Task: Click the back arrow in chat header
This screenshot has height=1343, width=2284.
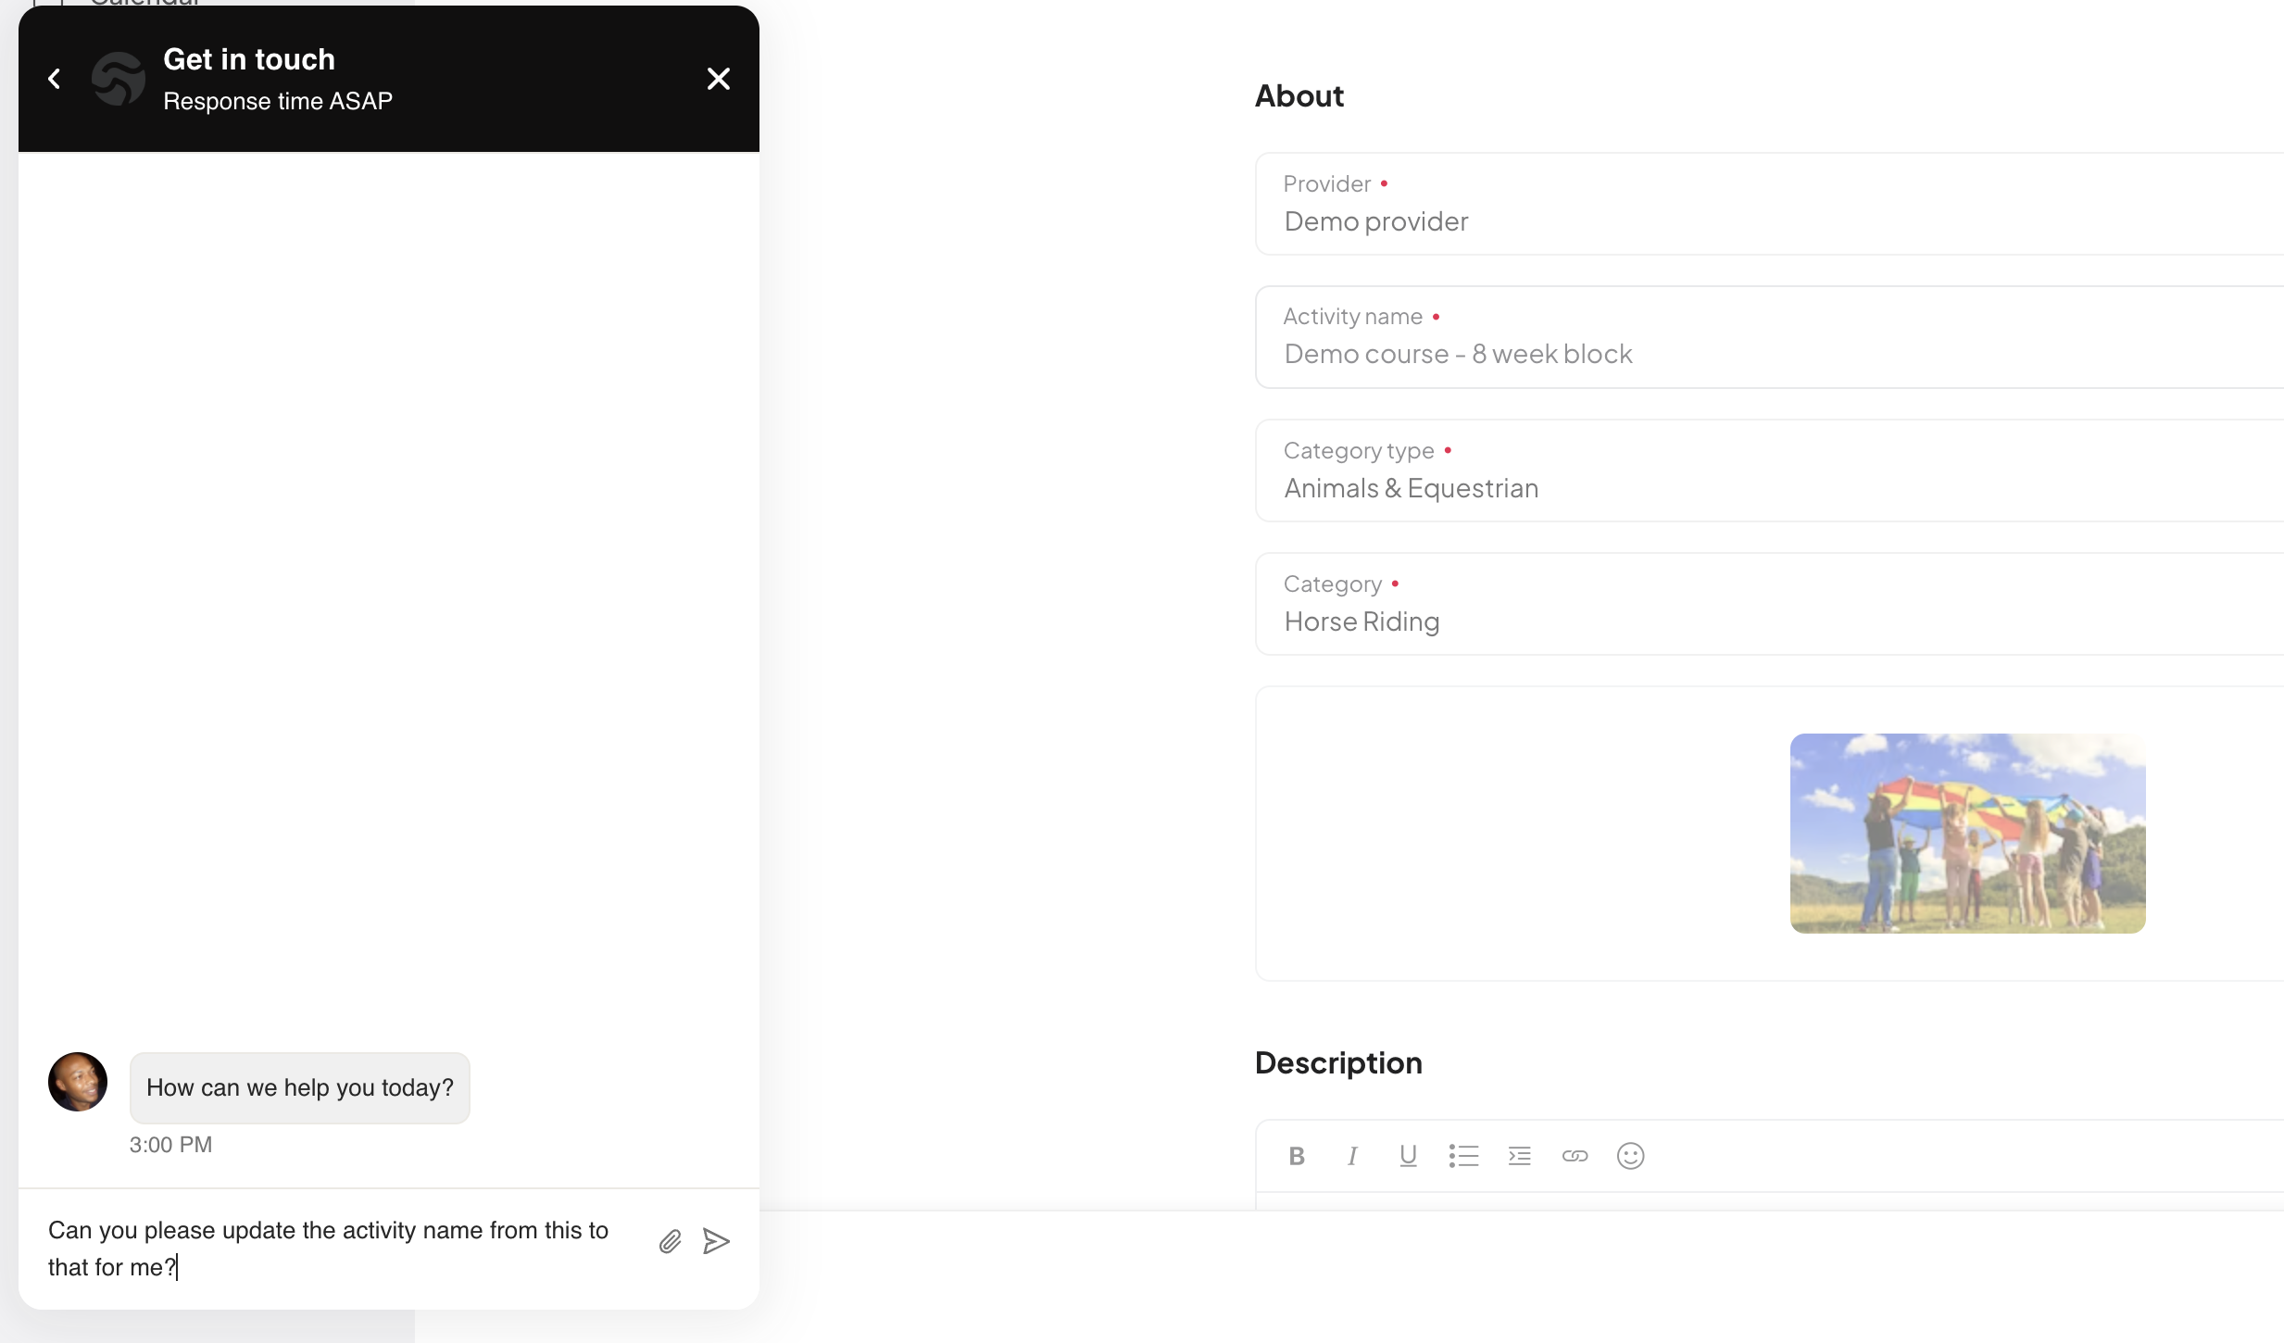Action: [55, 79]
